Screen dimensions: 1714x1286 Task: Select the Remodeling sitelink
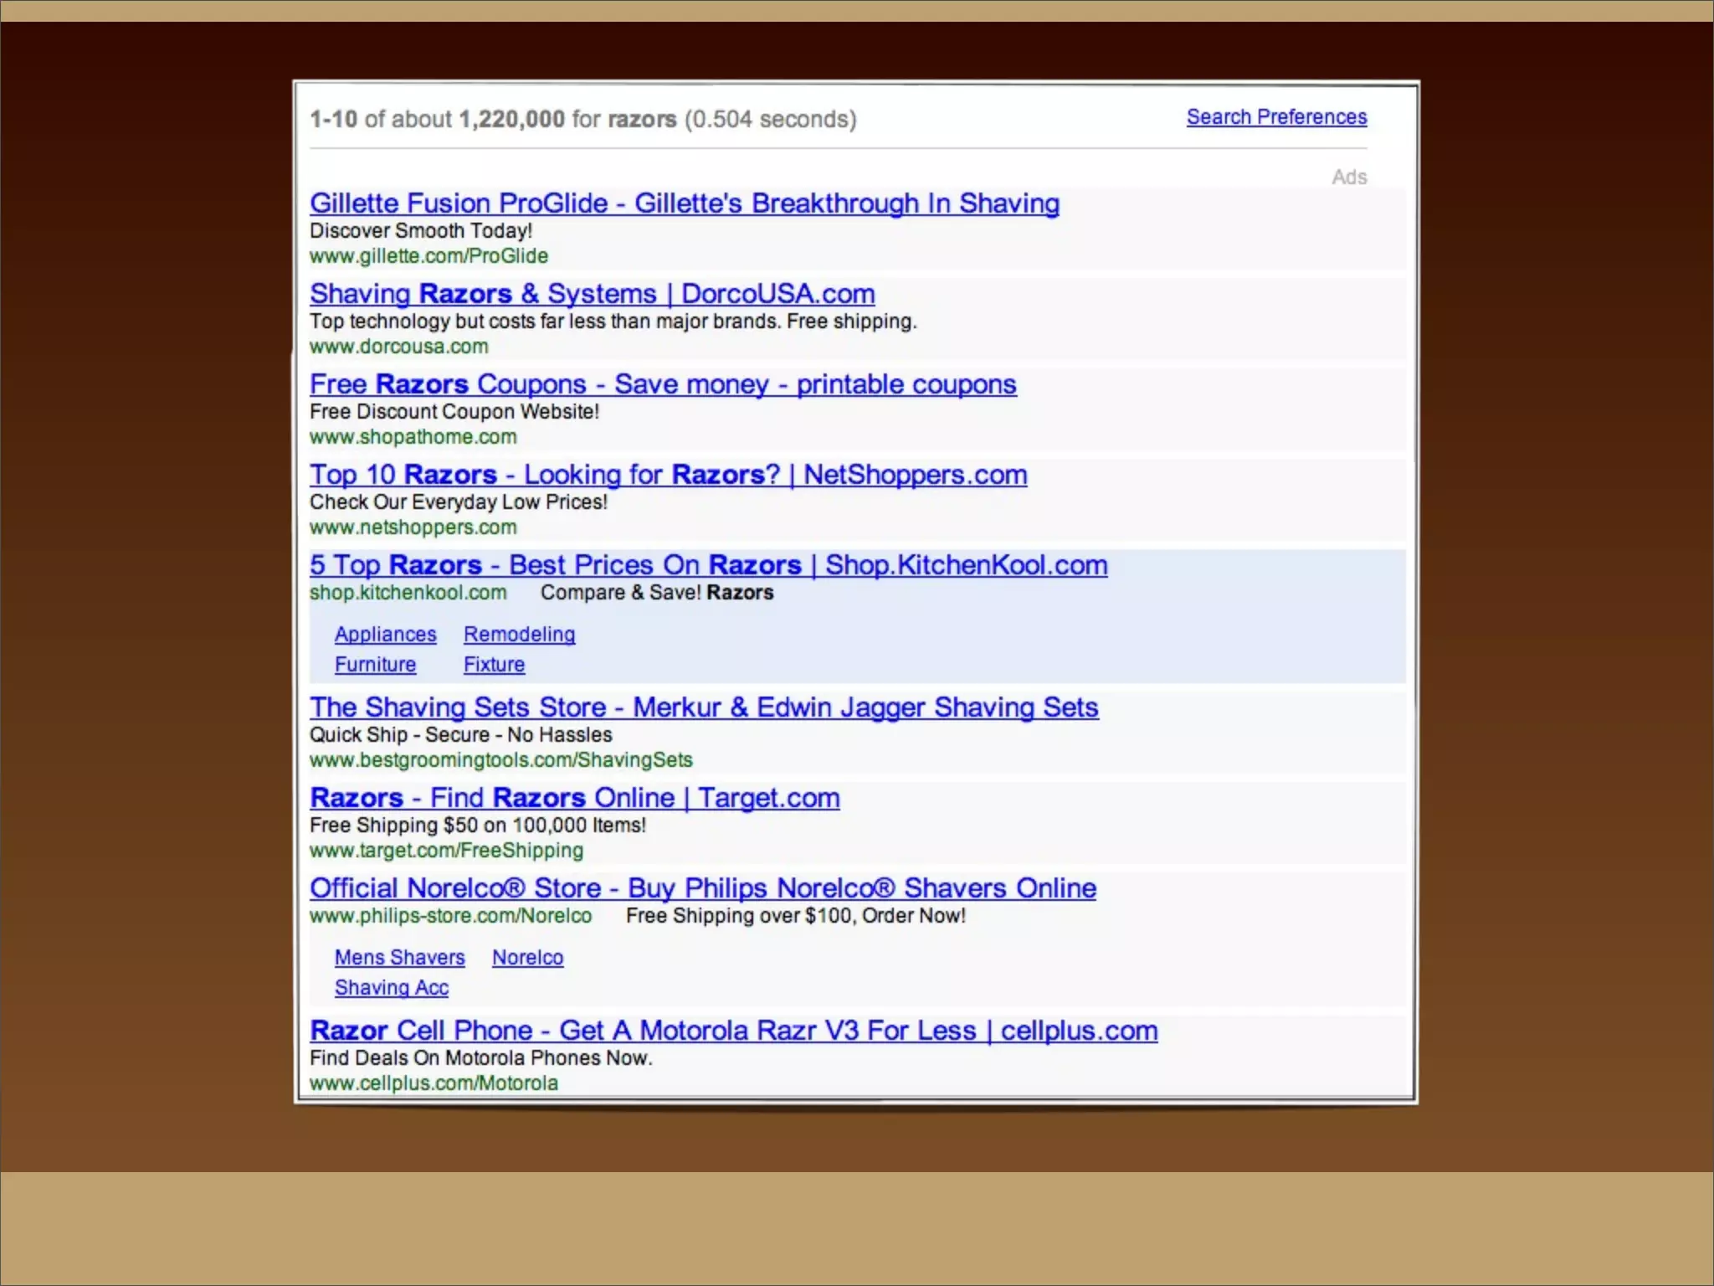(519, 635)
